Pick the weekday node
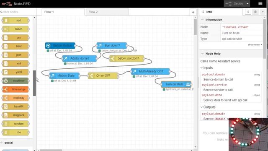The image size is (268, 151). tap(15, 98)
